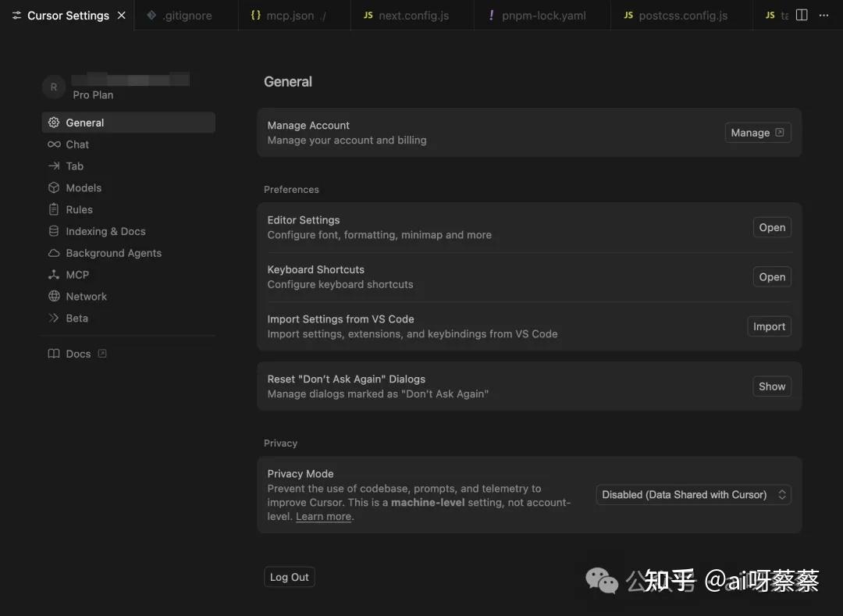Viewport: 843px width, 616px height.
Task: Import settings from VS Code
Action: coord(769,326)
